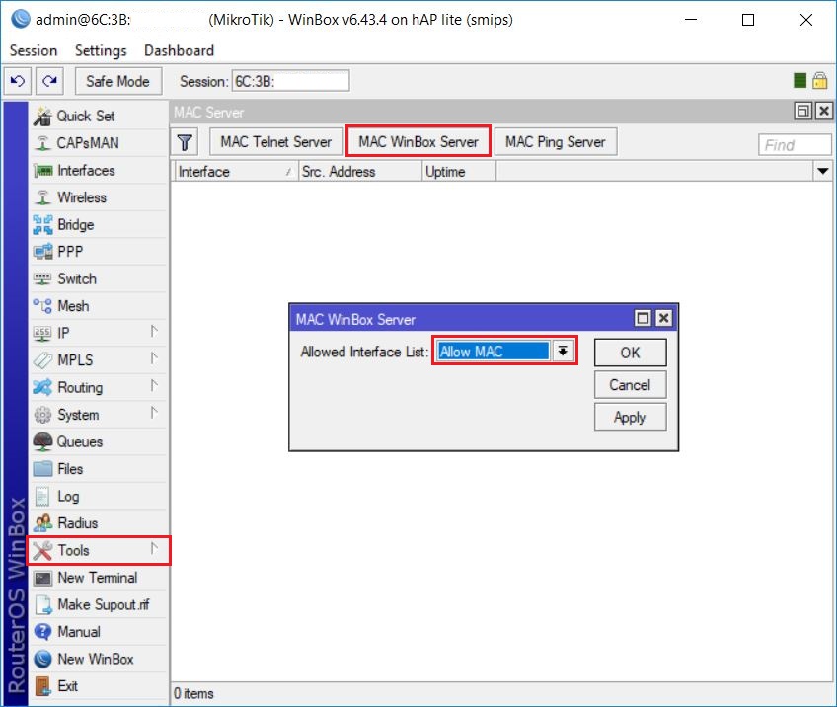Restore the MAC Server panel window

(802, 111)
